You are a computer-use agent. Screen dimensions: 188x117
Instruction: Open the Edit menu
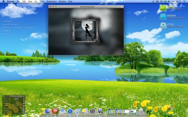(24, 1)
